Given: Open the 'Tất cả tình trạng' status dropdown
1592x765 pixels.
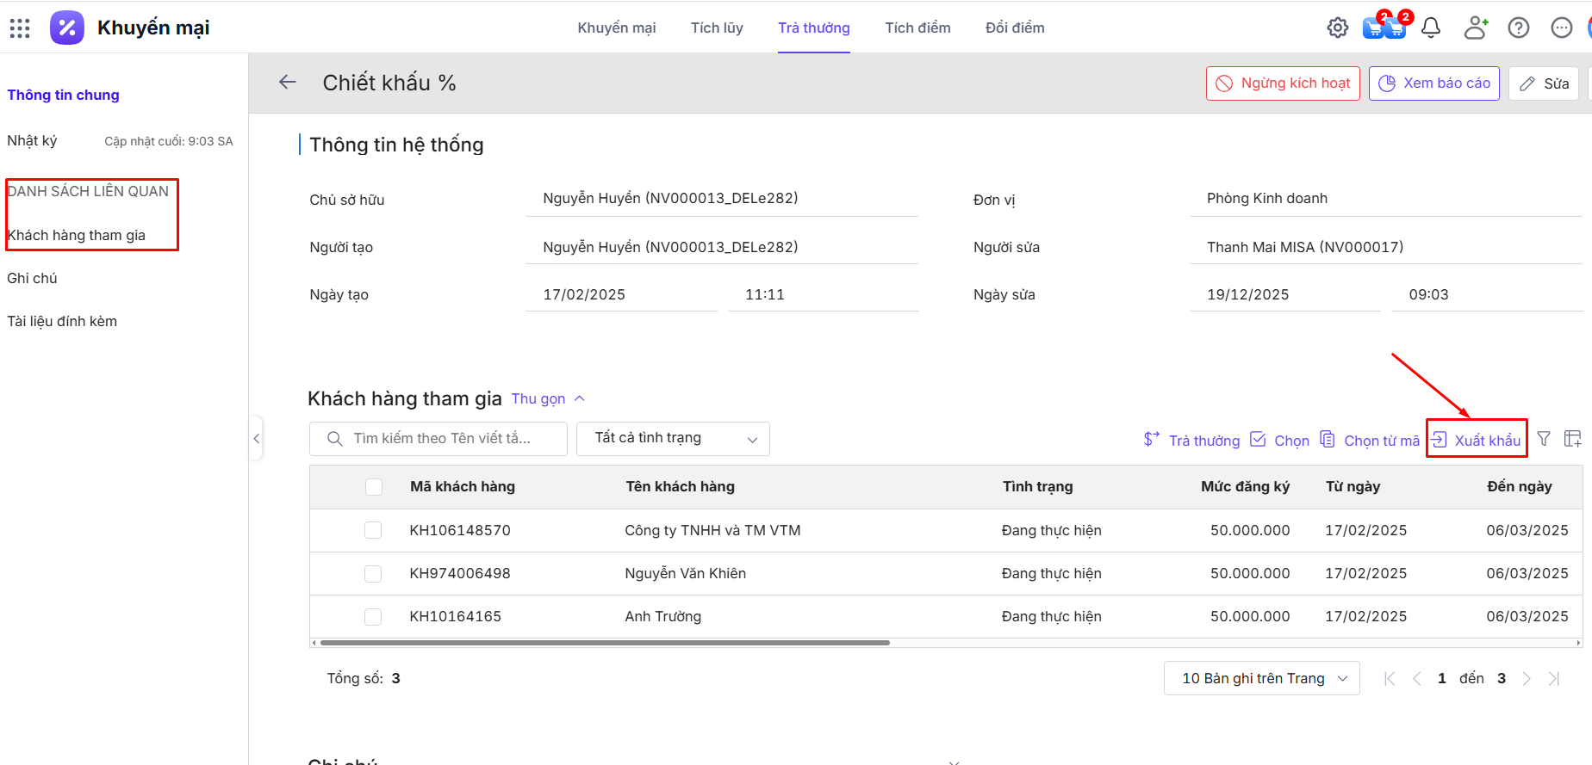Looking at the screenshot, I should 673,439.
